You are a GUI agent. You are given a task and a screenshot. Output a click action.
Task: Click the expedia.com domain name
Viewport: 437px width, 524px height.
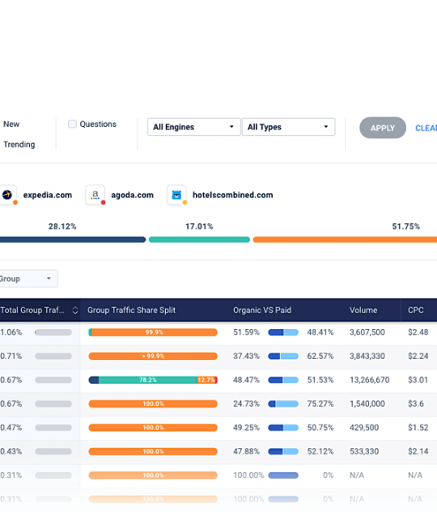48,195
